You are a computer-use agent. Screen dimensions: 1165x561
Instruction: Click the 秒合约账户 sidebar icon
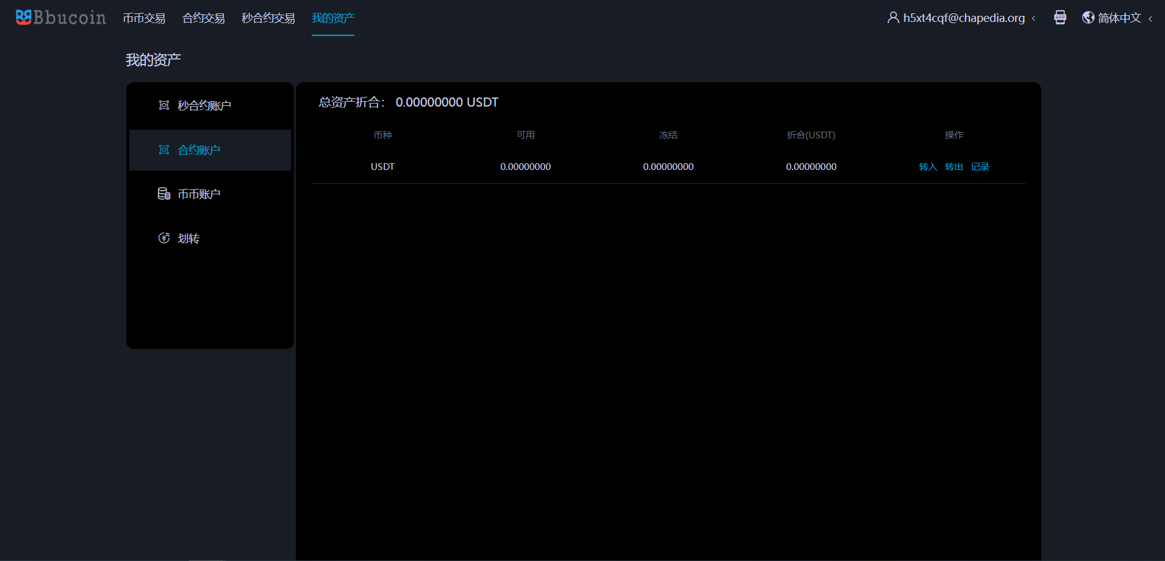click(164, 105)
